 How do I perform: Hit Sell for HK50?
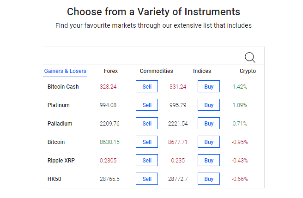click(147, 179)
